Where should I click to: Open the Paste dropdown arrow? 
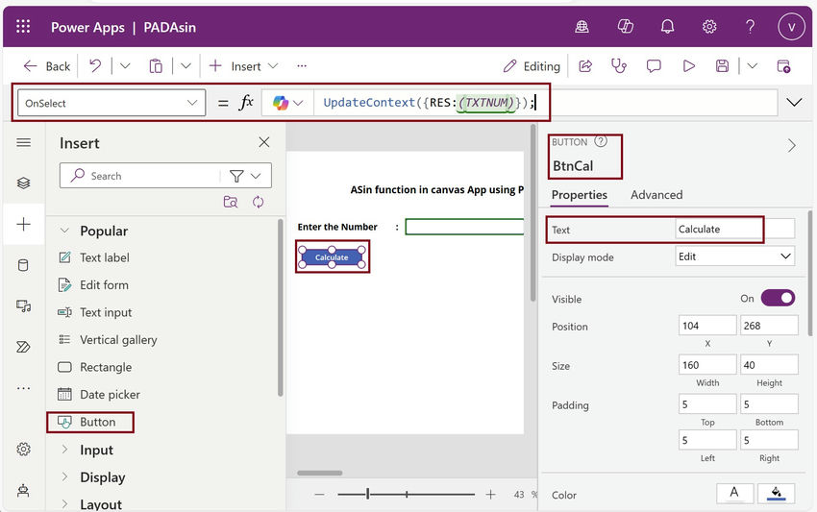(186, 65)
